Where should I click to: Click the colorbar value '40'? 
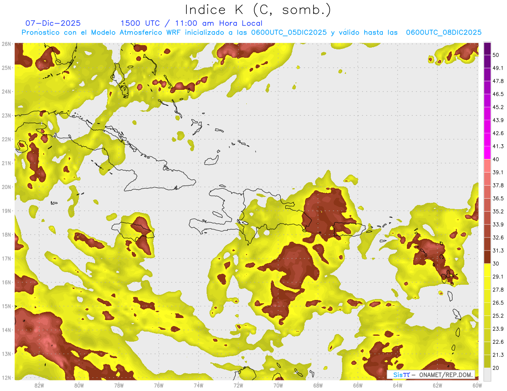pyautogui.click(x=496, y=159)
